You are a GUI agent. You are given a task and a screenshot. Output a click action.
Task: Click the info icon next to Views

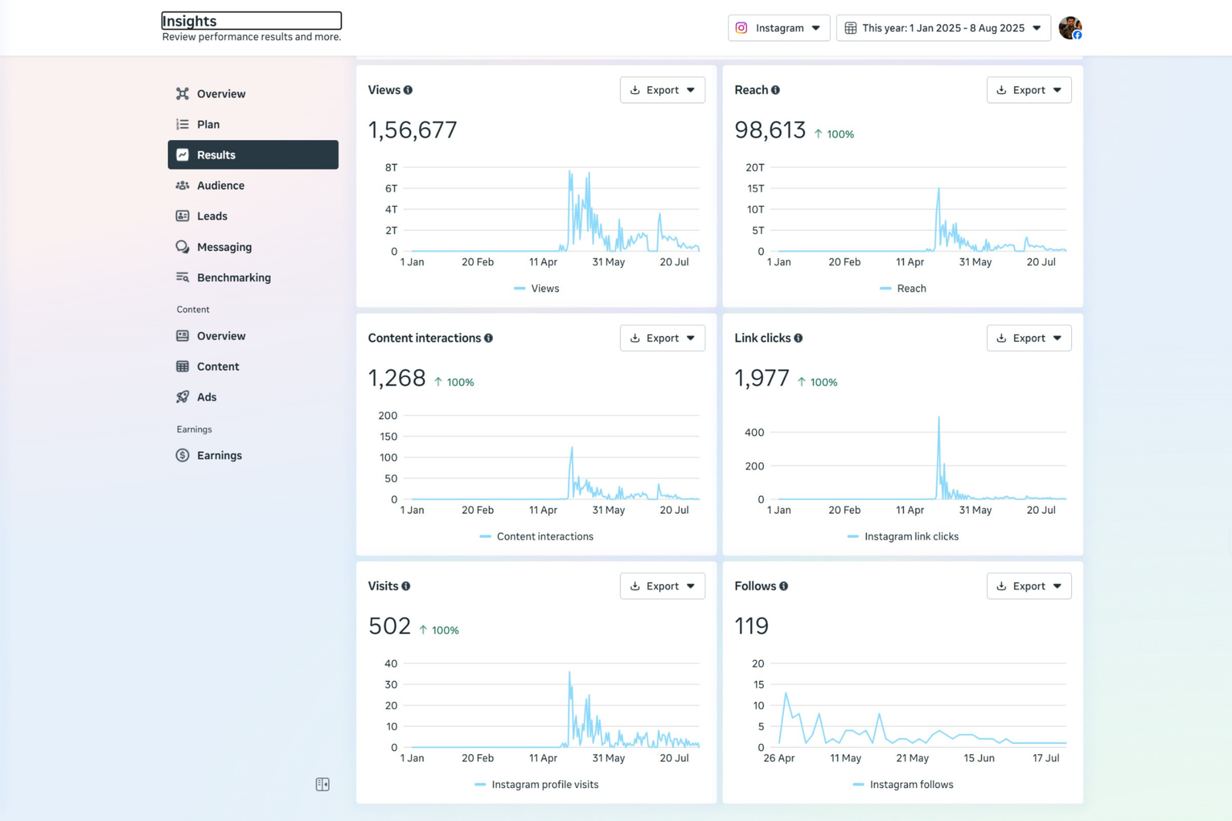[x=408, y=90]
